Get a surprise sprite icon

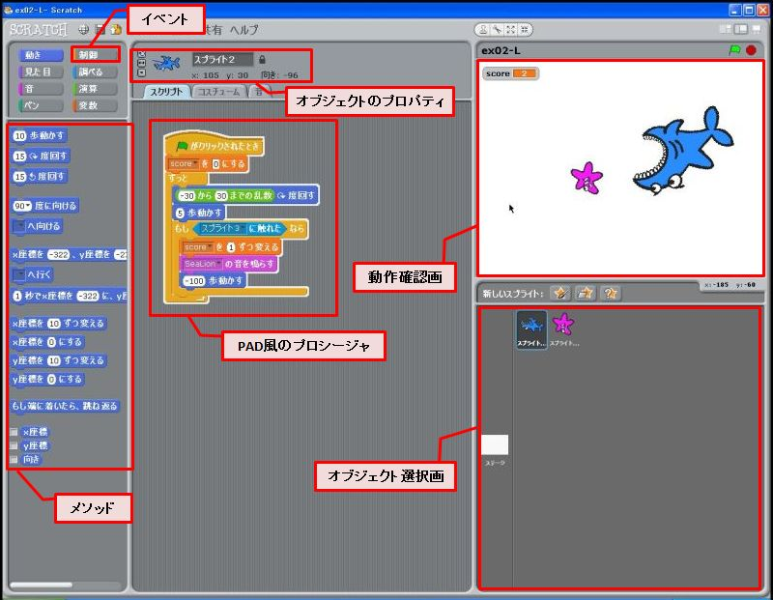(x=611, y=294)
